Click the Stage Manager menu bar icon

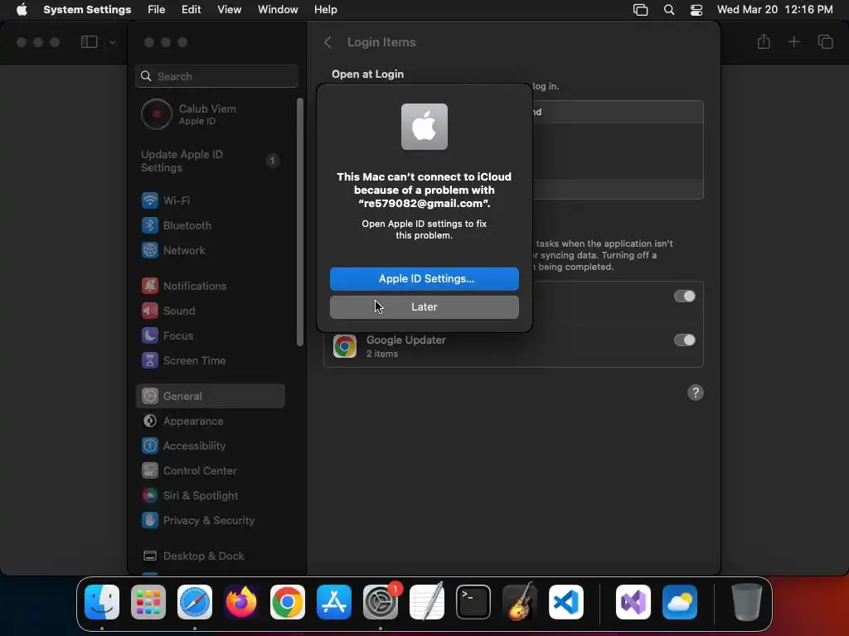coord(641,10)
